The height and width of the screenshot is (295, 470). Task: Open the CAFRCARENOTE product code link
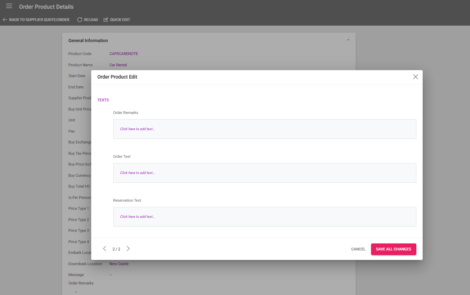pyautogui.click(x=124, y=54)
